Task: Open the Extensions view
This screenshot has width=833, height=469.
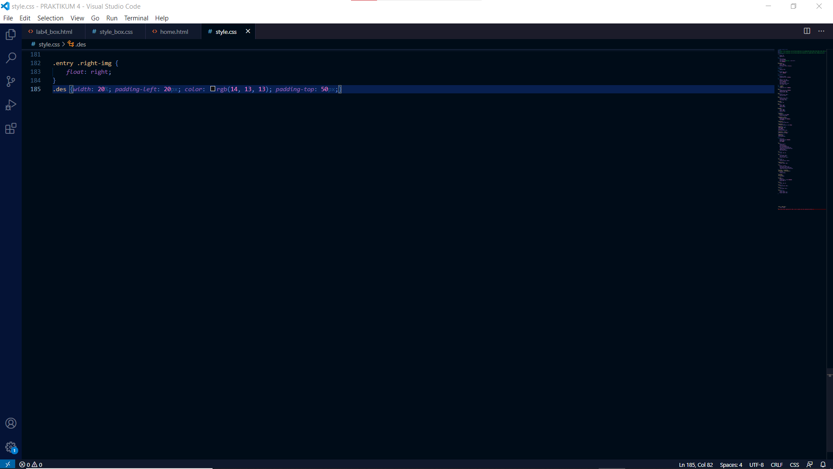Action: pyautogui.click(x=11, y=129)
